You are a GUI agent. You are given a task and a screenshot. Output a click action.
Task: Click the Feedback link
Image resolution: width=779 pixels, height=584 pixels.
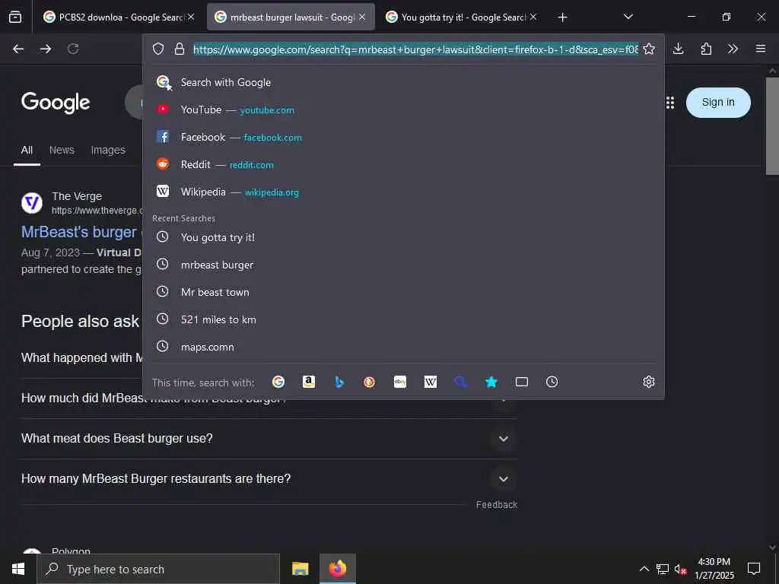(x=496, y=505)
